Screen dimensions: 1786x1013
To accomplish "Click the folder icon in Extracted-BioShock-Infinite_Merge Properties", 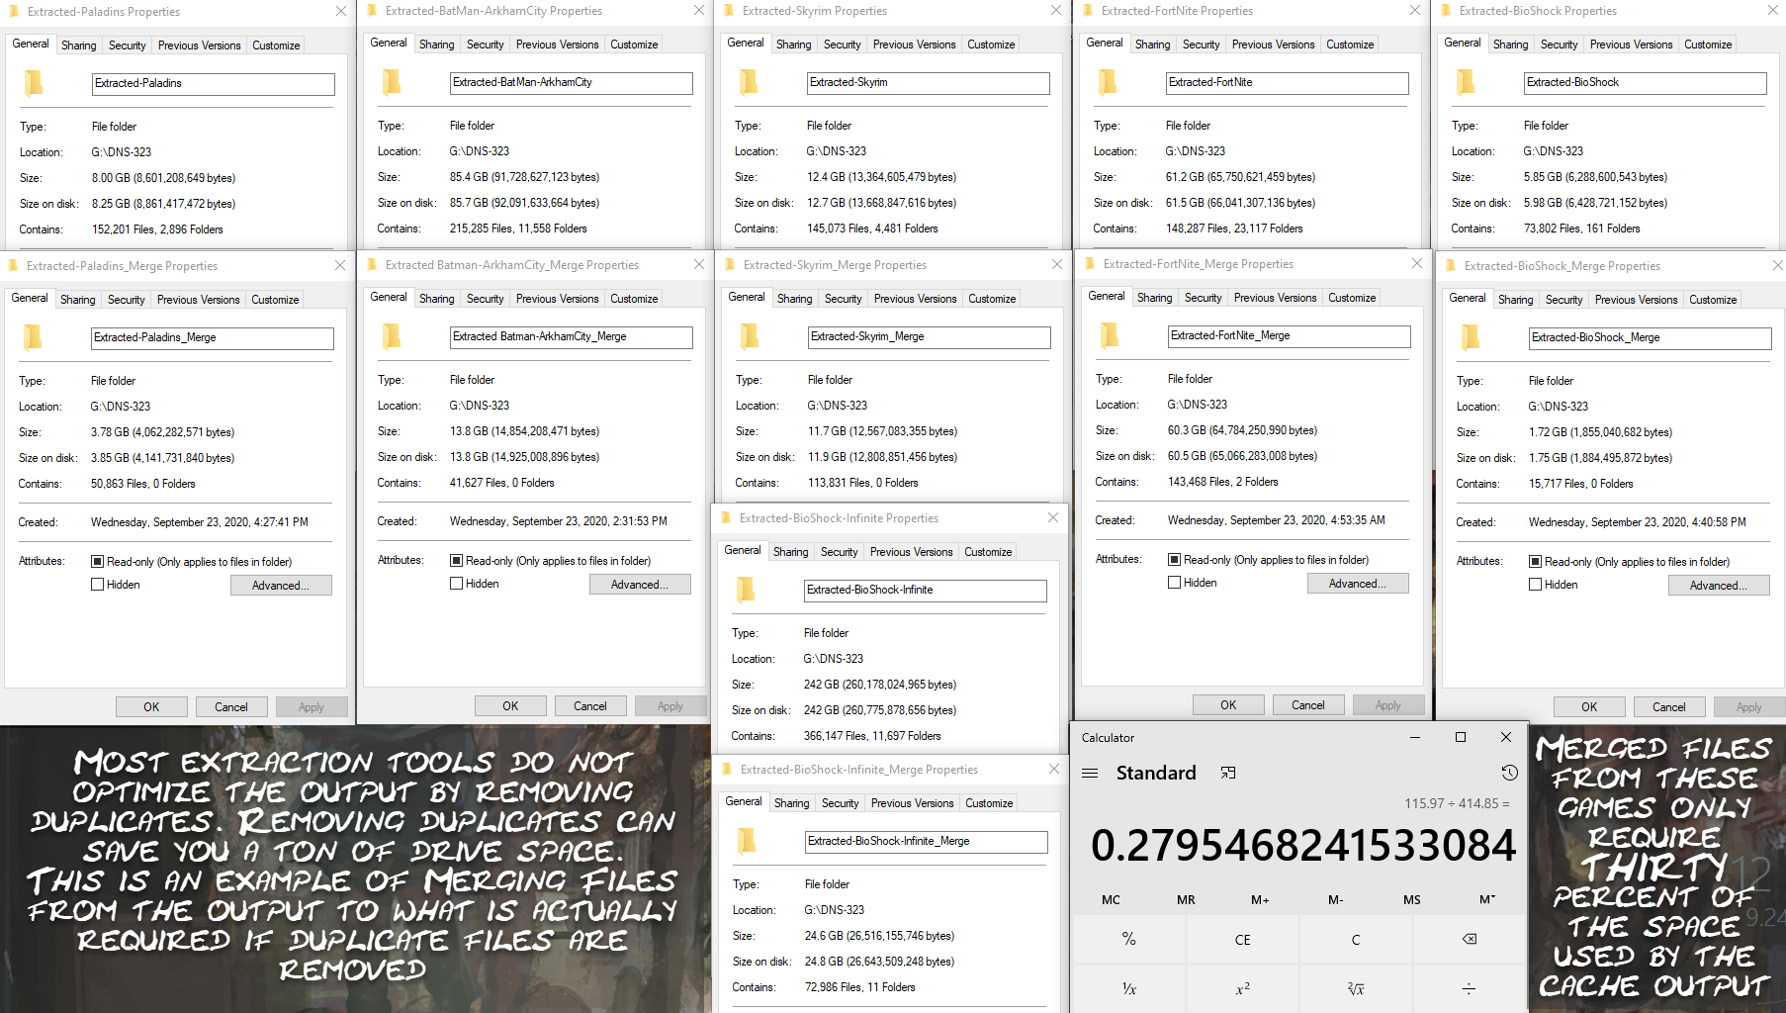I will coord(748,841).
